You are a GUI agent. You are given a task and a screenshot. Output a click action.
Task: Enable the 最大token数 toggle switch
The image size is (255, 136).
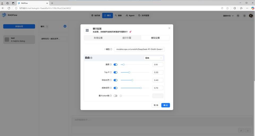(x=116, y=96)
